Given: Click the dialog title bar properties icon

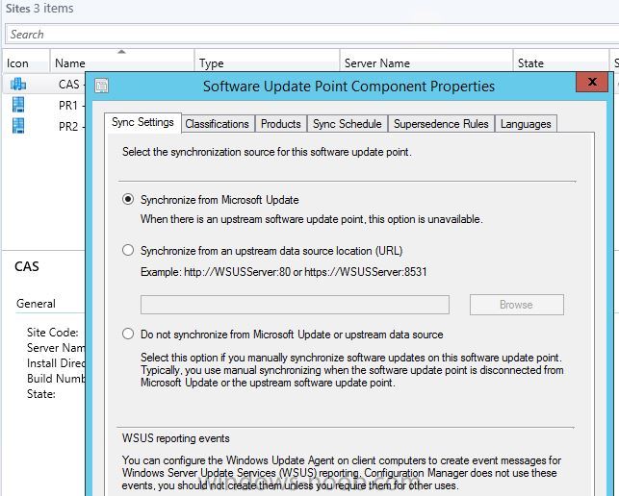Looking at the screenshot, I should 101,86.
